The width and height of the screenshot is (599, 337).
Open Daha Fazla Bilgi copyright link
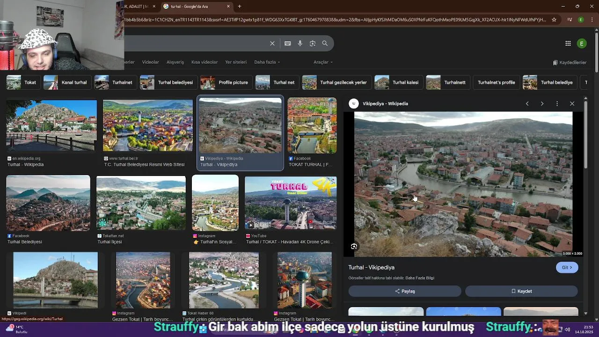[x=420, y=278]
